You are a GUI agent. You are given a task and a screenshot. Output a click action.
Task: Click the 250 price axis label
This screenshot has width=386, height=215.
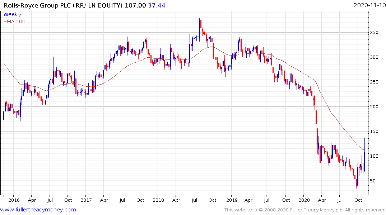click(x=374, y=82)
